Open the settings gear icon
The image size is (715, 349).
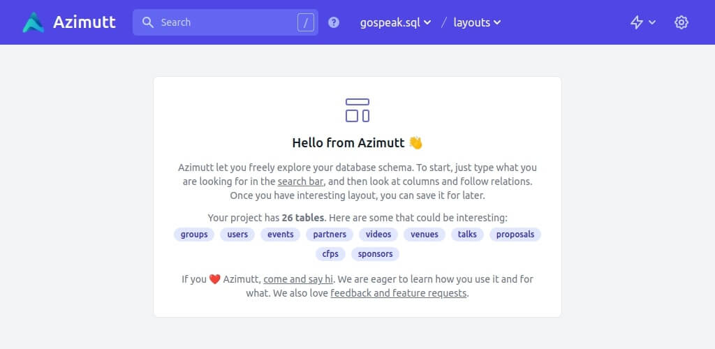tap(681, 22)
